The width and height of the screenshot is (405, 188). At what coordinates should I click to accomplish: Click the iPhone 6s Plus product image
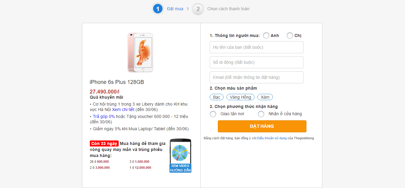(140, 53)
